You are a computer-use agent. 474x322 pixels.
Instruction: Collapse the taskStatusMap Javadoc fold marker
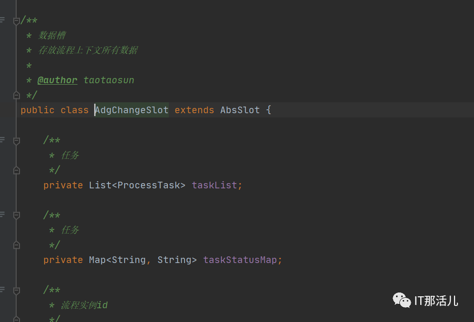(x=17, y=215)
